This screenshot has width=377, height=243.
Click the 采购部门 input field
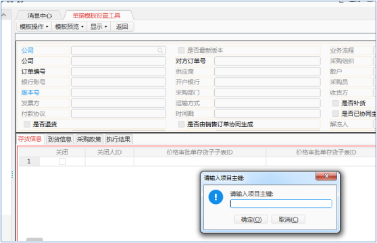click(268, 92)
